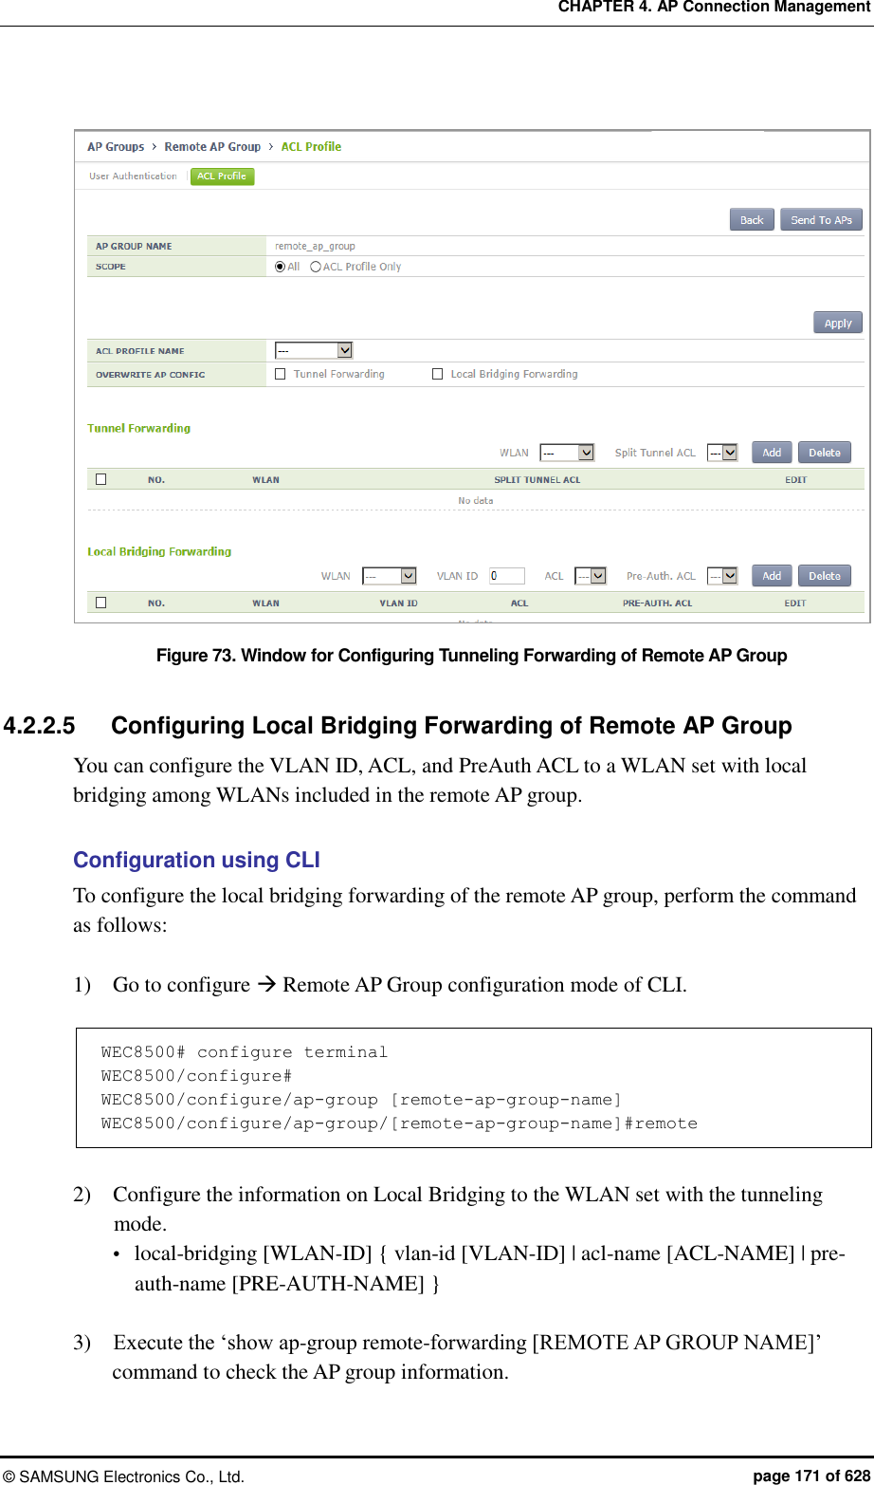
Task: Open the ACL Profile Name dropdown
Action: pyautogui.click(x=314, y=350)
